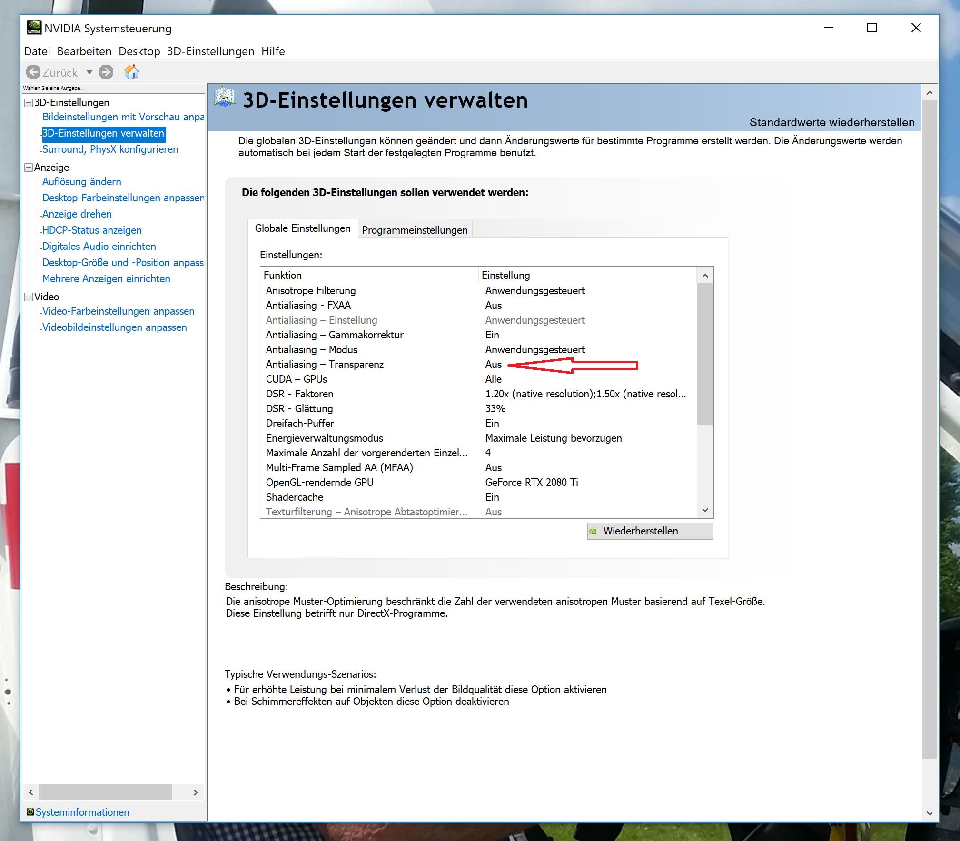Open Auflösung ändern
The height and width of the screenshot is (841, 960).
(x=82, y=182)
